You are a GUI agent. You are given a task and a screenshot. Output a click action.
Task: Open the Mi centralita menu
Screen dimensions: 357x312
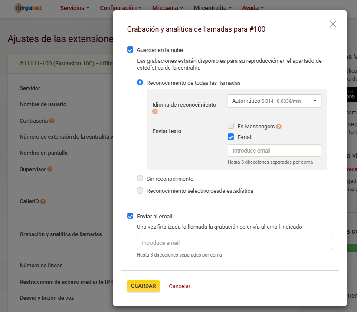tap(213, 8)
